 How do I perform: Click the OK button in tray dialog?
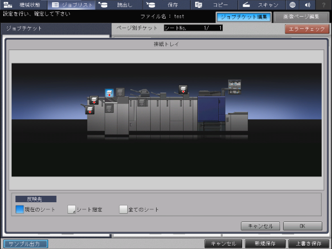click(302, 226)
